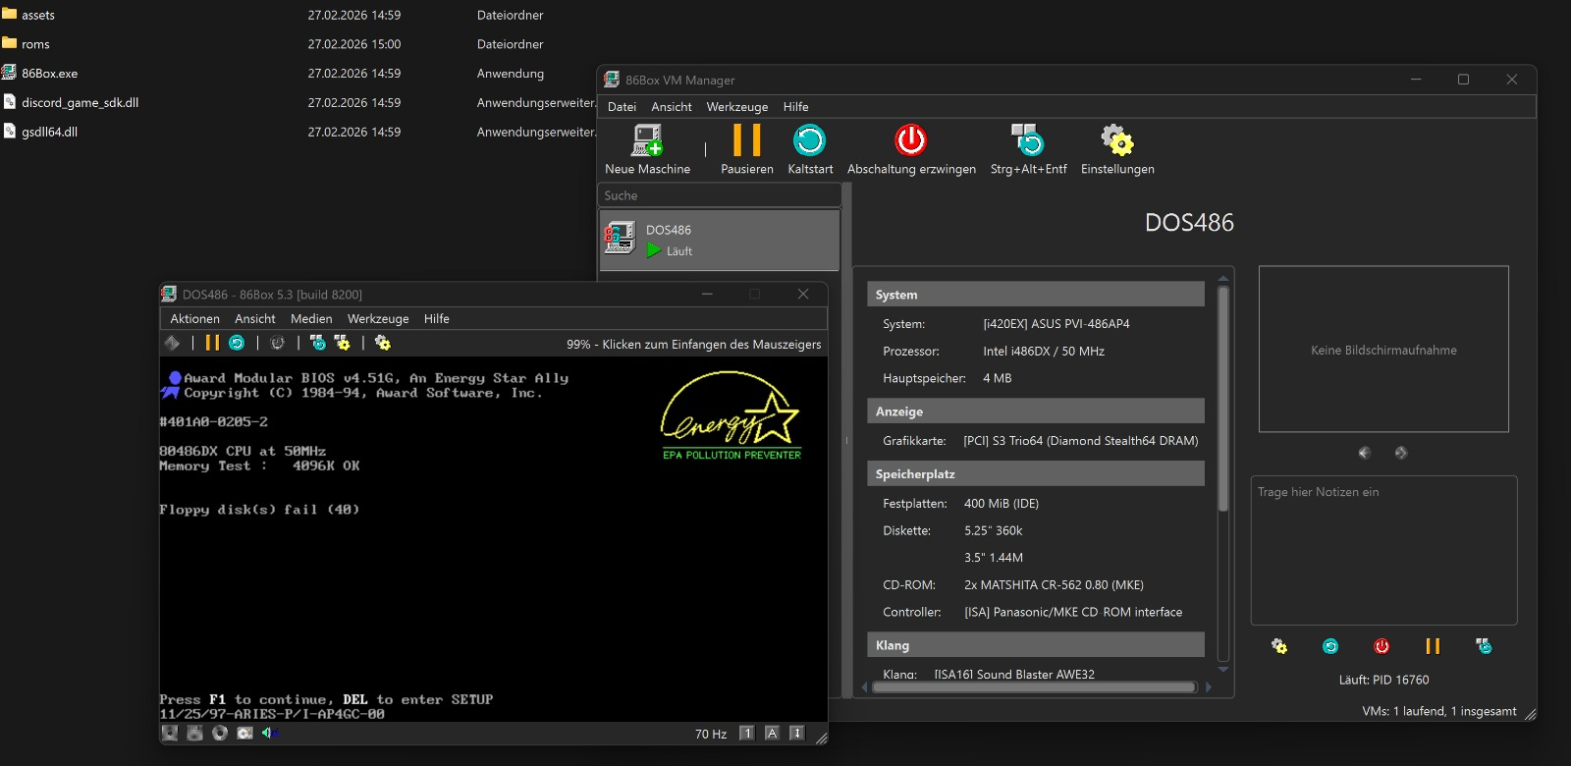Click the horizontal scrollbar of the details panel

pos(1036,687)
